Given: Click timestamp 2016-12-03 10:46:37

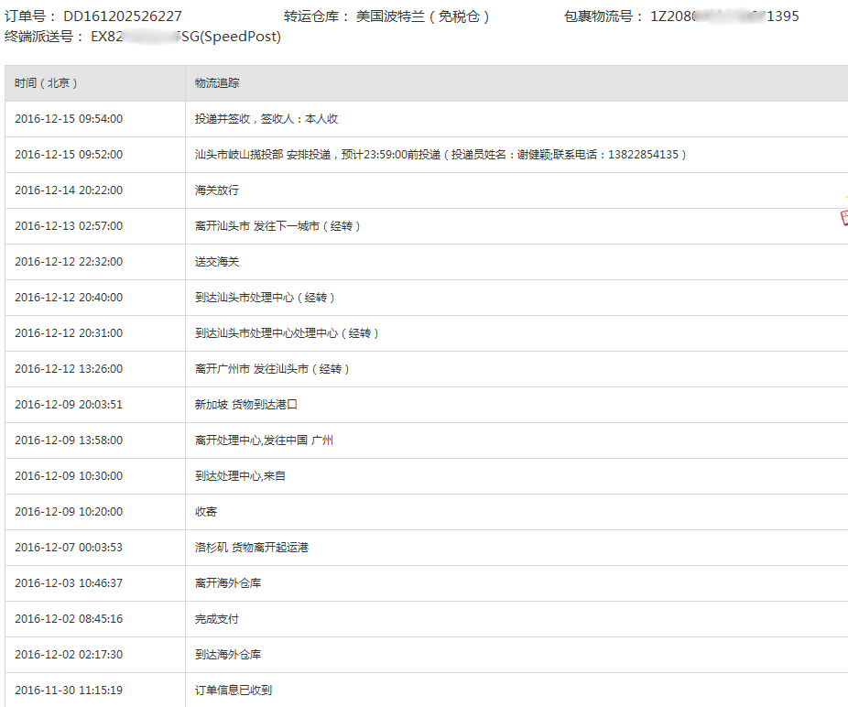Looking at the screenshot, I should pyautogui.click(x=69, y=582).
